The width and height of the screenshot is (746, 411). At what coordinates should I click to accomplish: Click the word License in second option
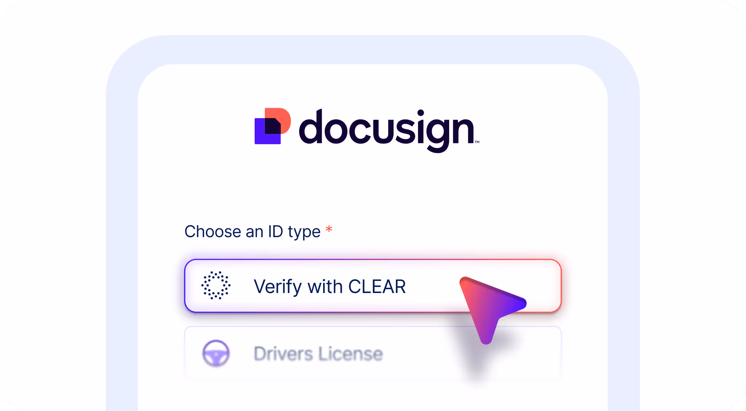coord(351,354)
